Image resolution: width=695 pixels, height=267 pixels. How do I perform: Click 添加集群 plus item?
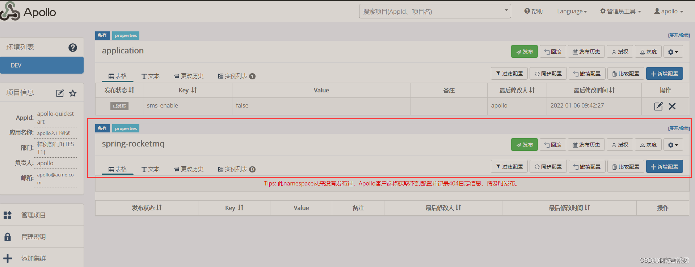(42, 258)
